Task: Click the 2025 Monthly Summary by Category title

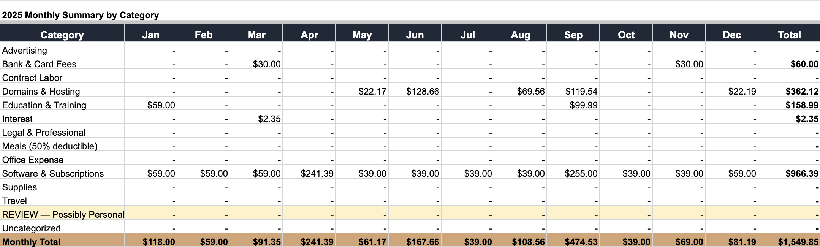Action: (x=81, y=15)
